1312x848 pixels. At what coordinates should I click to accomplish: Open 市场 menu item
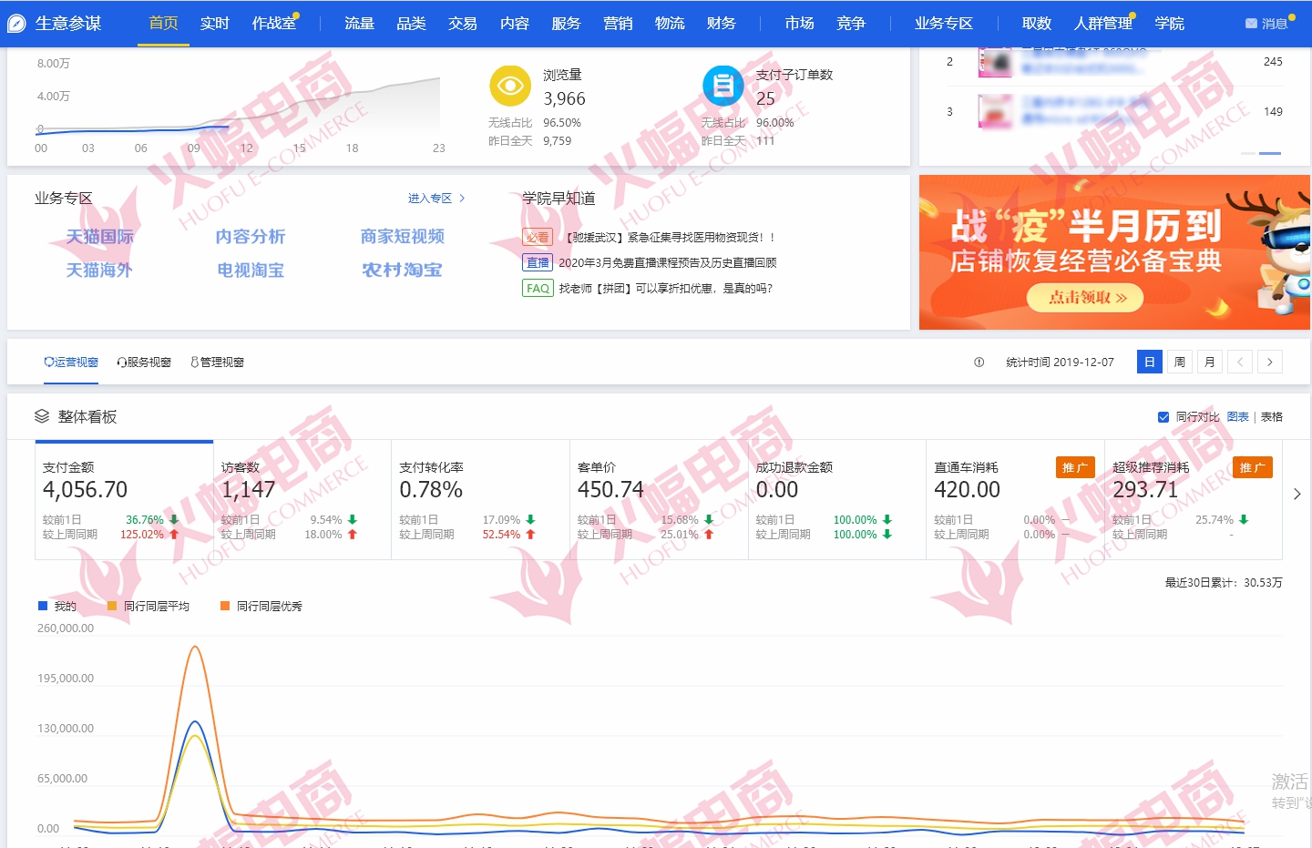(800, 23)
